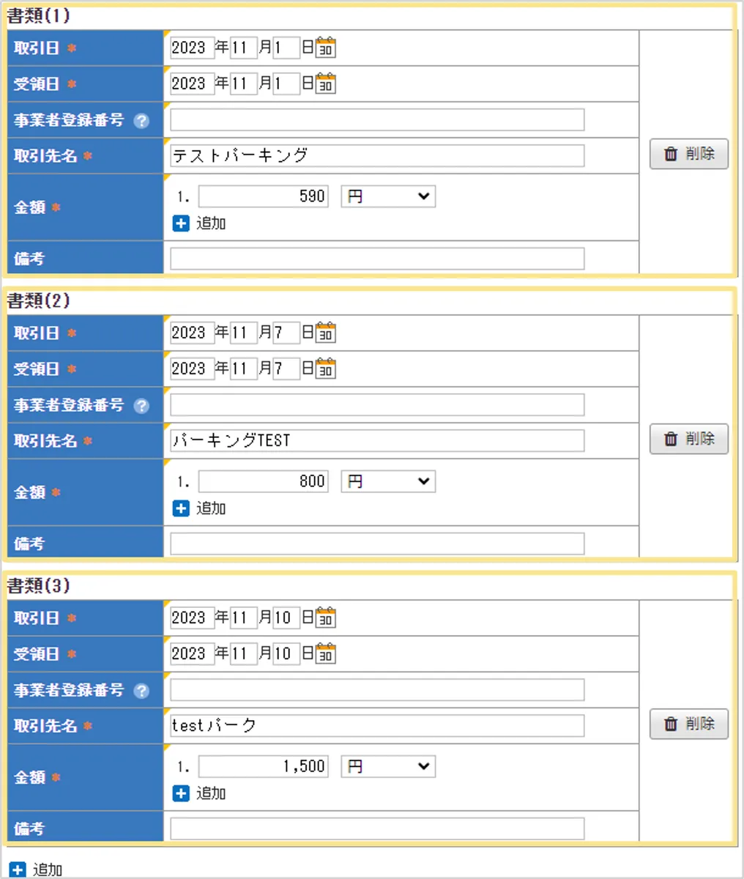Viewport: 744px width, 879px height.
Task: Delete 書類(1) with 削除 button
Action: tap(688, 154)
